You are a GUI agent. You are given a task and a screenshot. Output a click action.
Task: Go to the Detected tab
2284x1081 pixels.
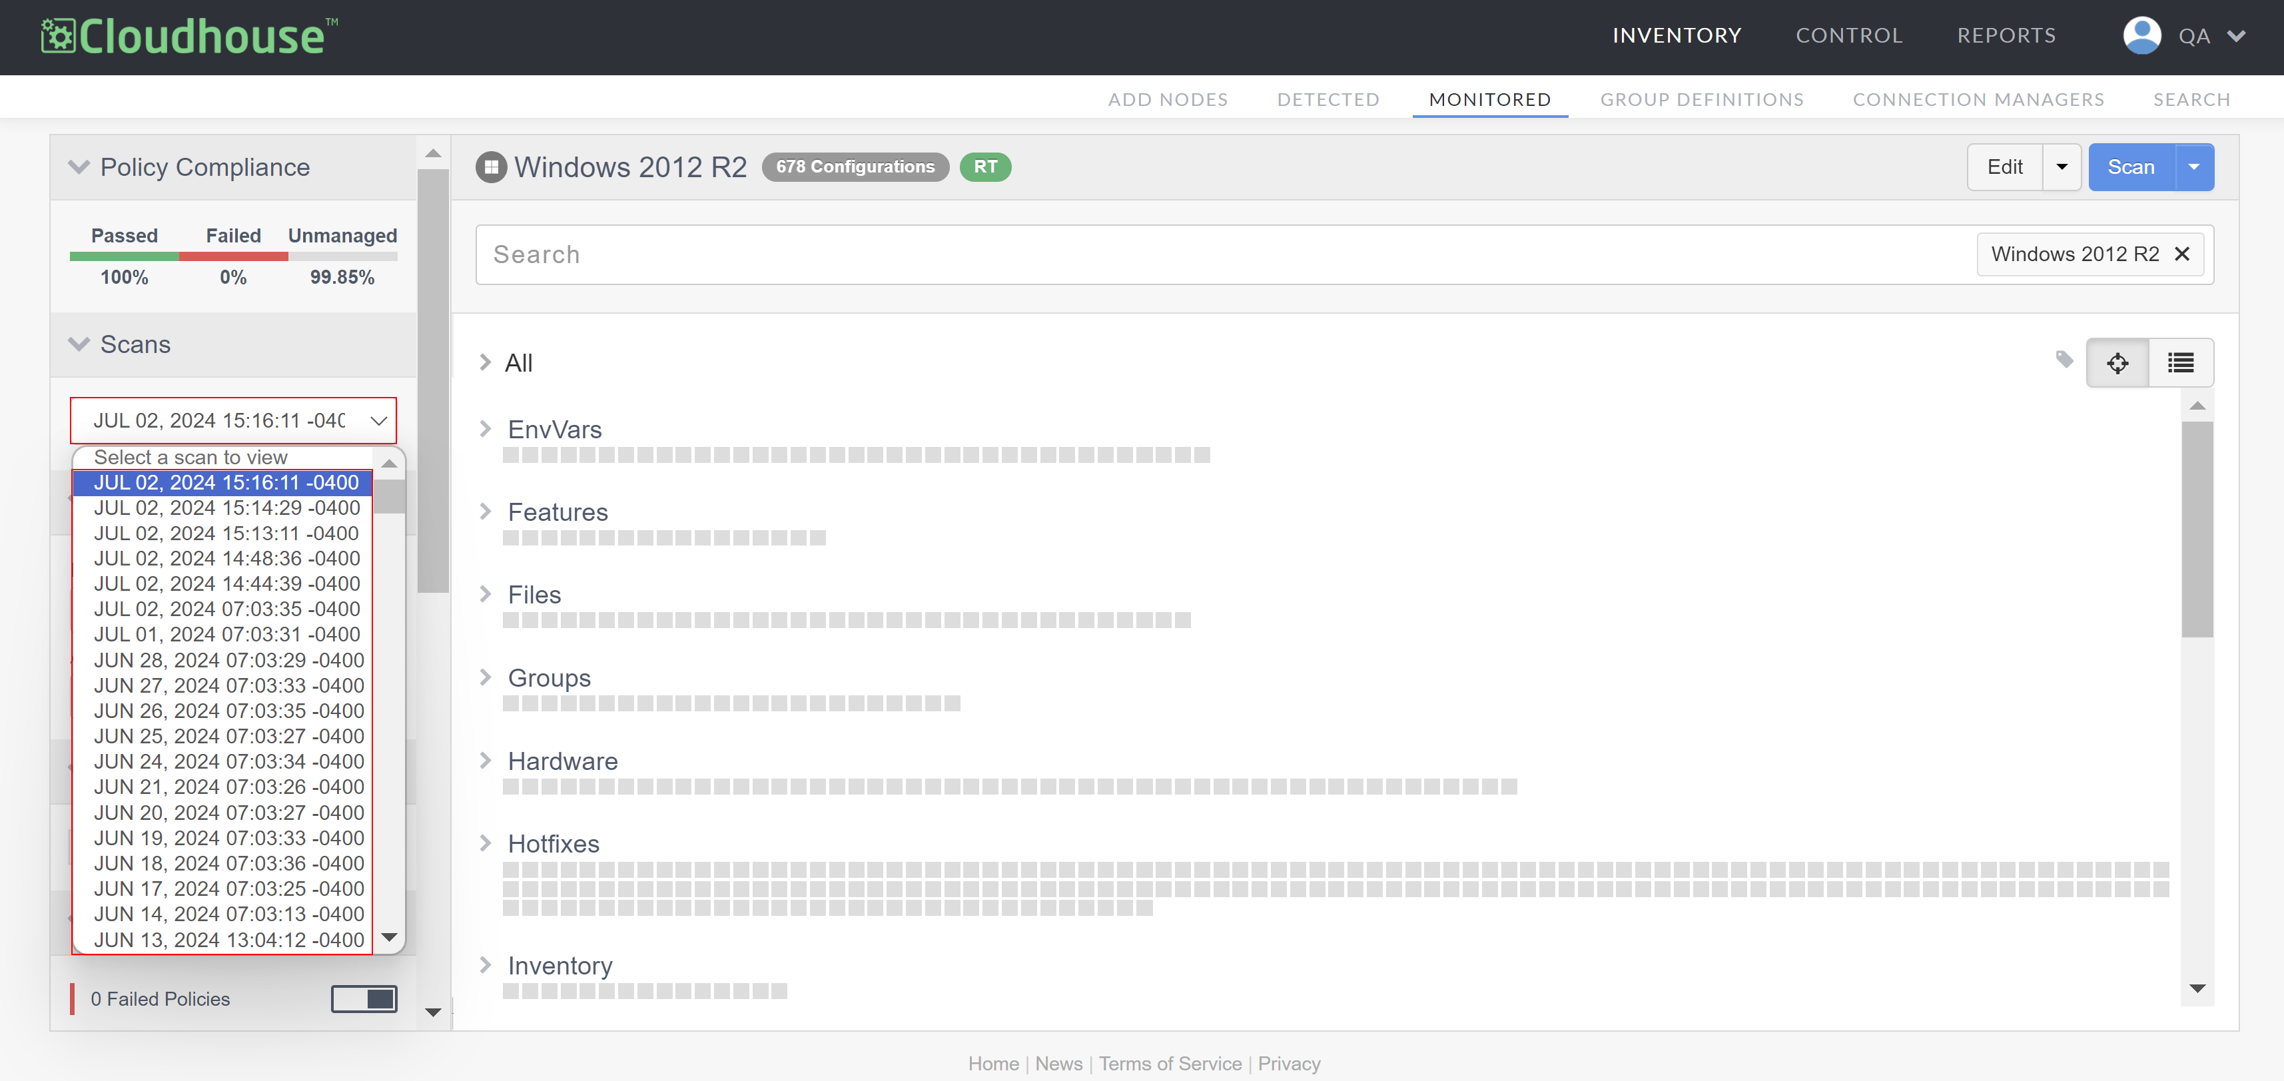tap(1328, 99)
